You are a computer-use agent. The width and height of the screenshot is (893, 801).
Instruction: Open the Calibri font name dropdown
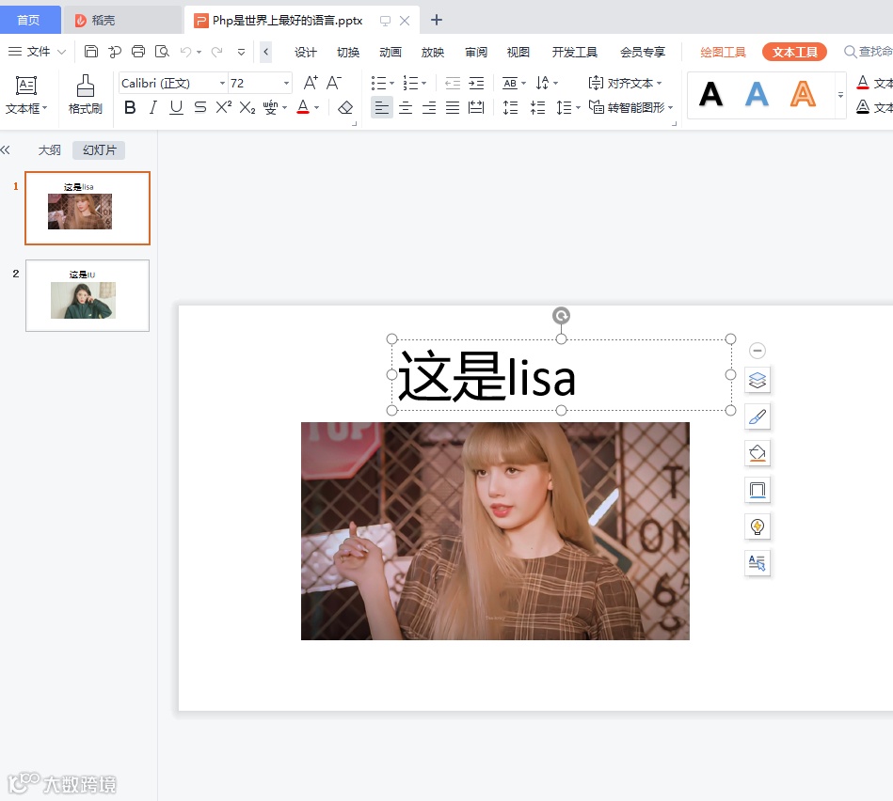pyautogui.click(x=222, y=83)
